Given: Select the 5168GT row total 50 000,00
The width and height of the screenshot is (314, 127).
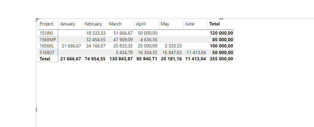Looking at the screenshot, I should coord(222,53).
